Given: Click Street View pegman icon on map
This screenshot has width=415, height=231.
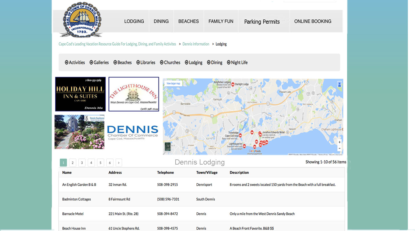Looking at the screenshot, I should [x=339, y=84].
